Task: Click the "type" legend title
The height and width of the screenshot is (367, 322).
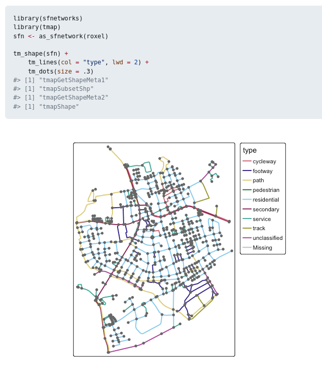Action: coord(250,151)
